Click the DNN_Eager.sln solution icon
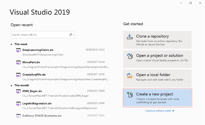Screen dimensions: 205x125 click(x=18, y=91)
